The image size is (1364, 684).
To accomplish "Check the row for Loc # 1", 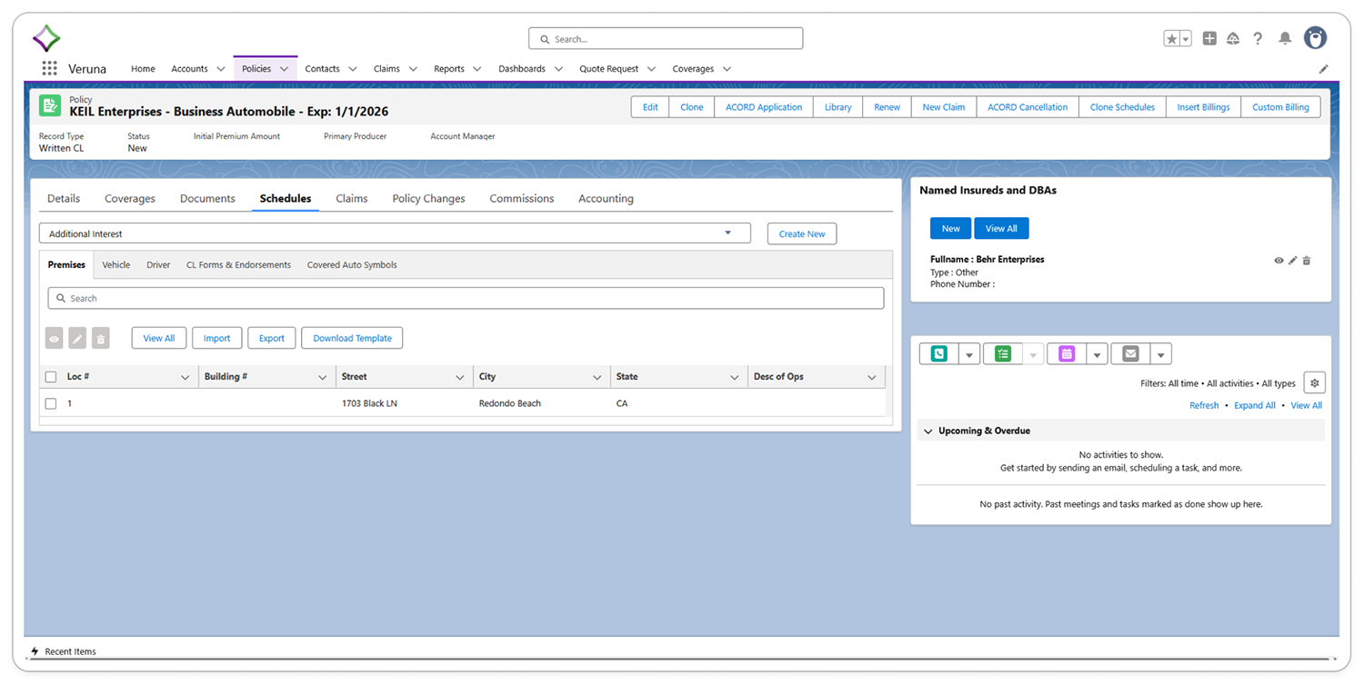I will pyautogui.click(x=51, y=403).
